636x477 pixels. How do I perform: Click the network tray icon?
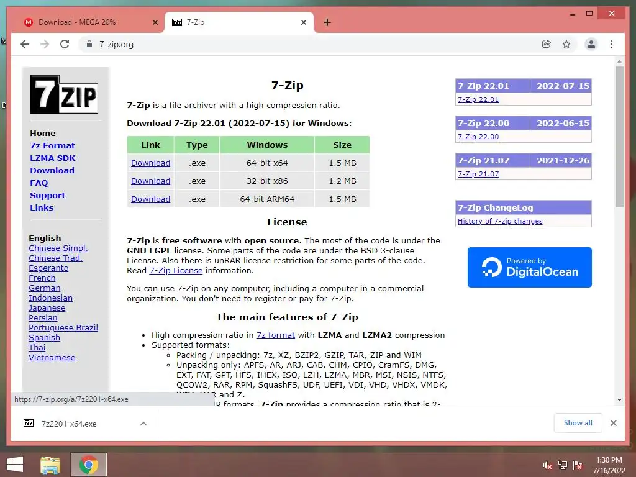563,465
